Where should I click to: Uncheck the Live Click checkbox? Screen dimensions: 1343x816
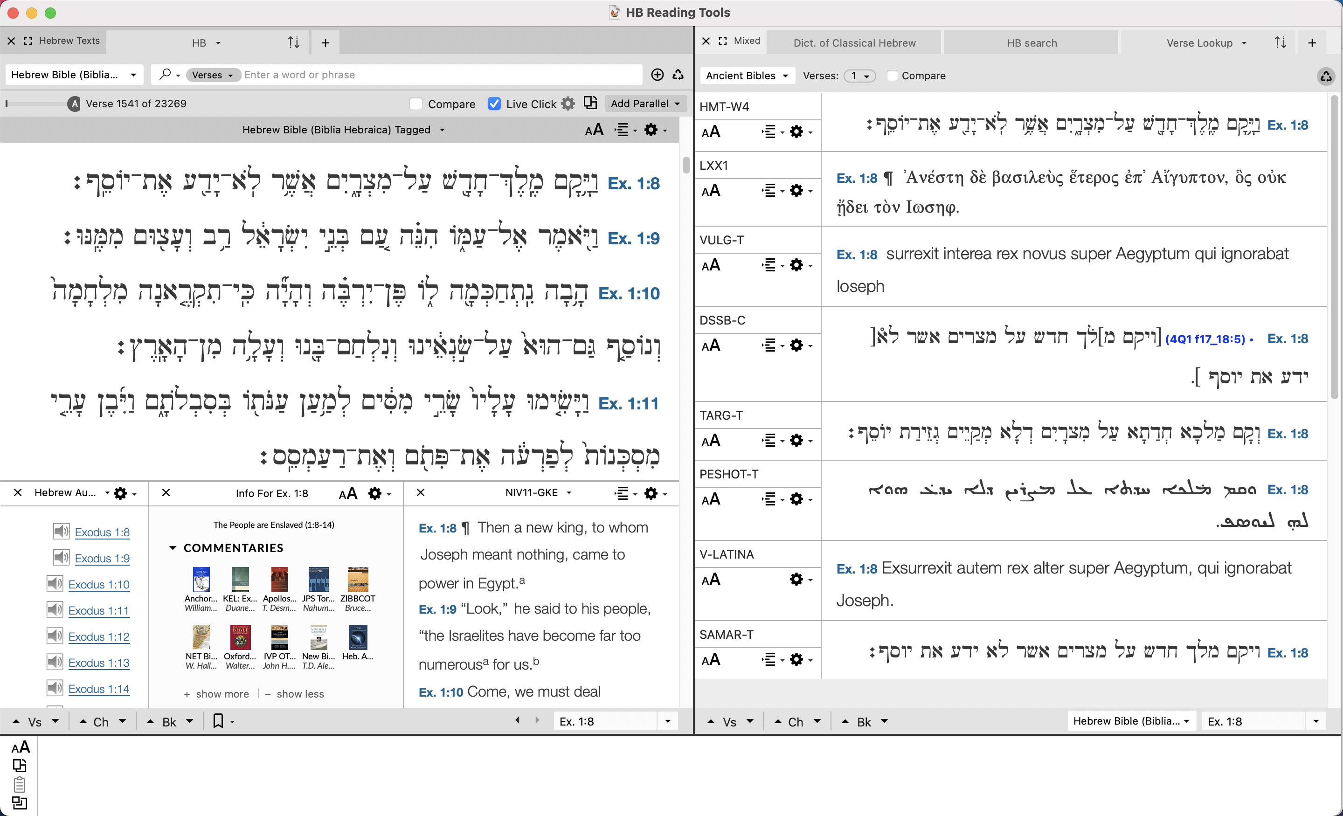tap(494, 104)
